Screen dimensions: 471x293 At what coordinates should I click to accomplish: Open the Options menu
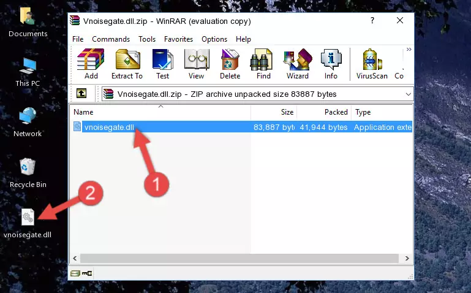coord(214,39)
